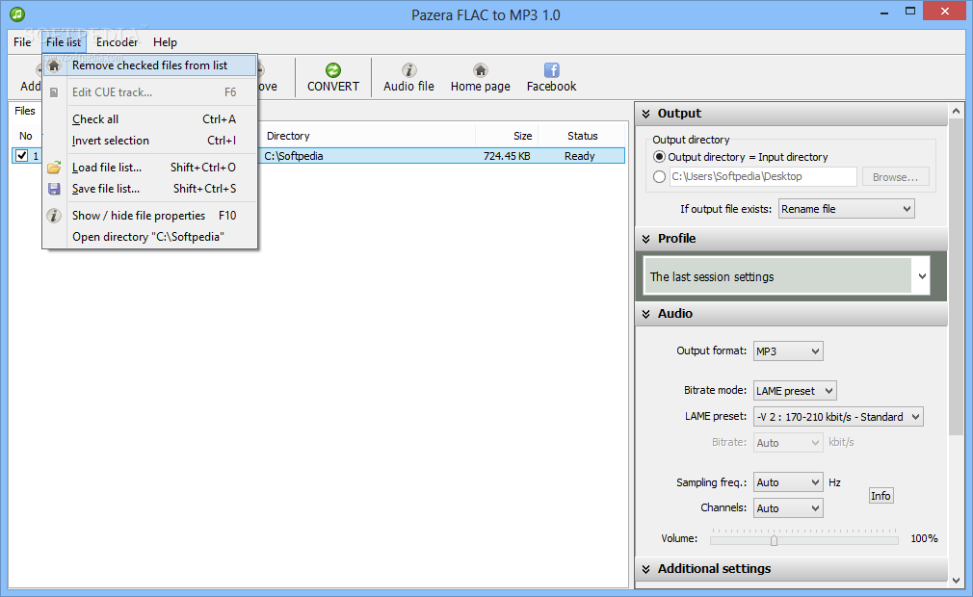
Task: Click right panel scrollbar up arrow
Action: pyautogui.click(x=956, y=111)
